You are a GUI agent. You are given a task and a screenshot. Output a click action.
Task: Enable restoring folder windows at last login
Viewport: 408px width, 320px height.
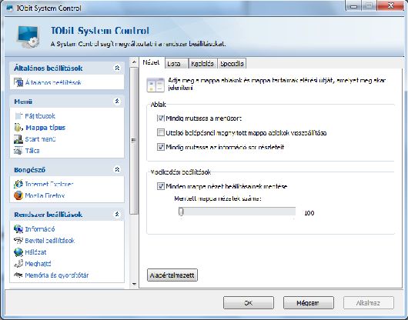pyautogui.click(x=161, y=132)
